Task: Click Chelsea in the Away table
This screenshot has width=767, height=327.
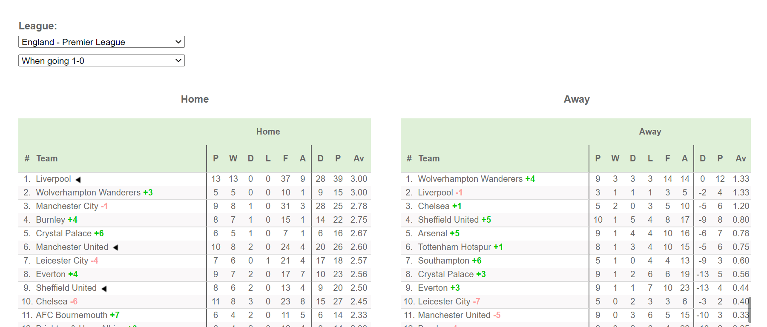Action: point(434,206)
